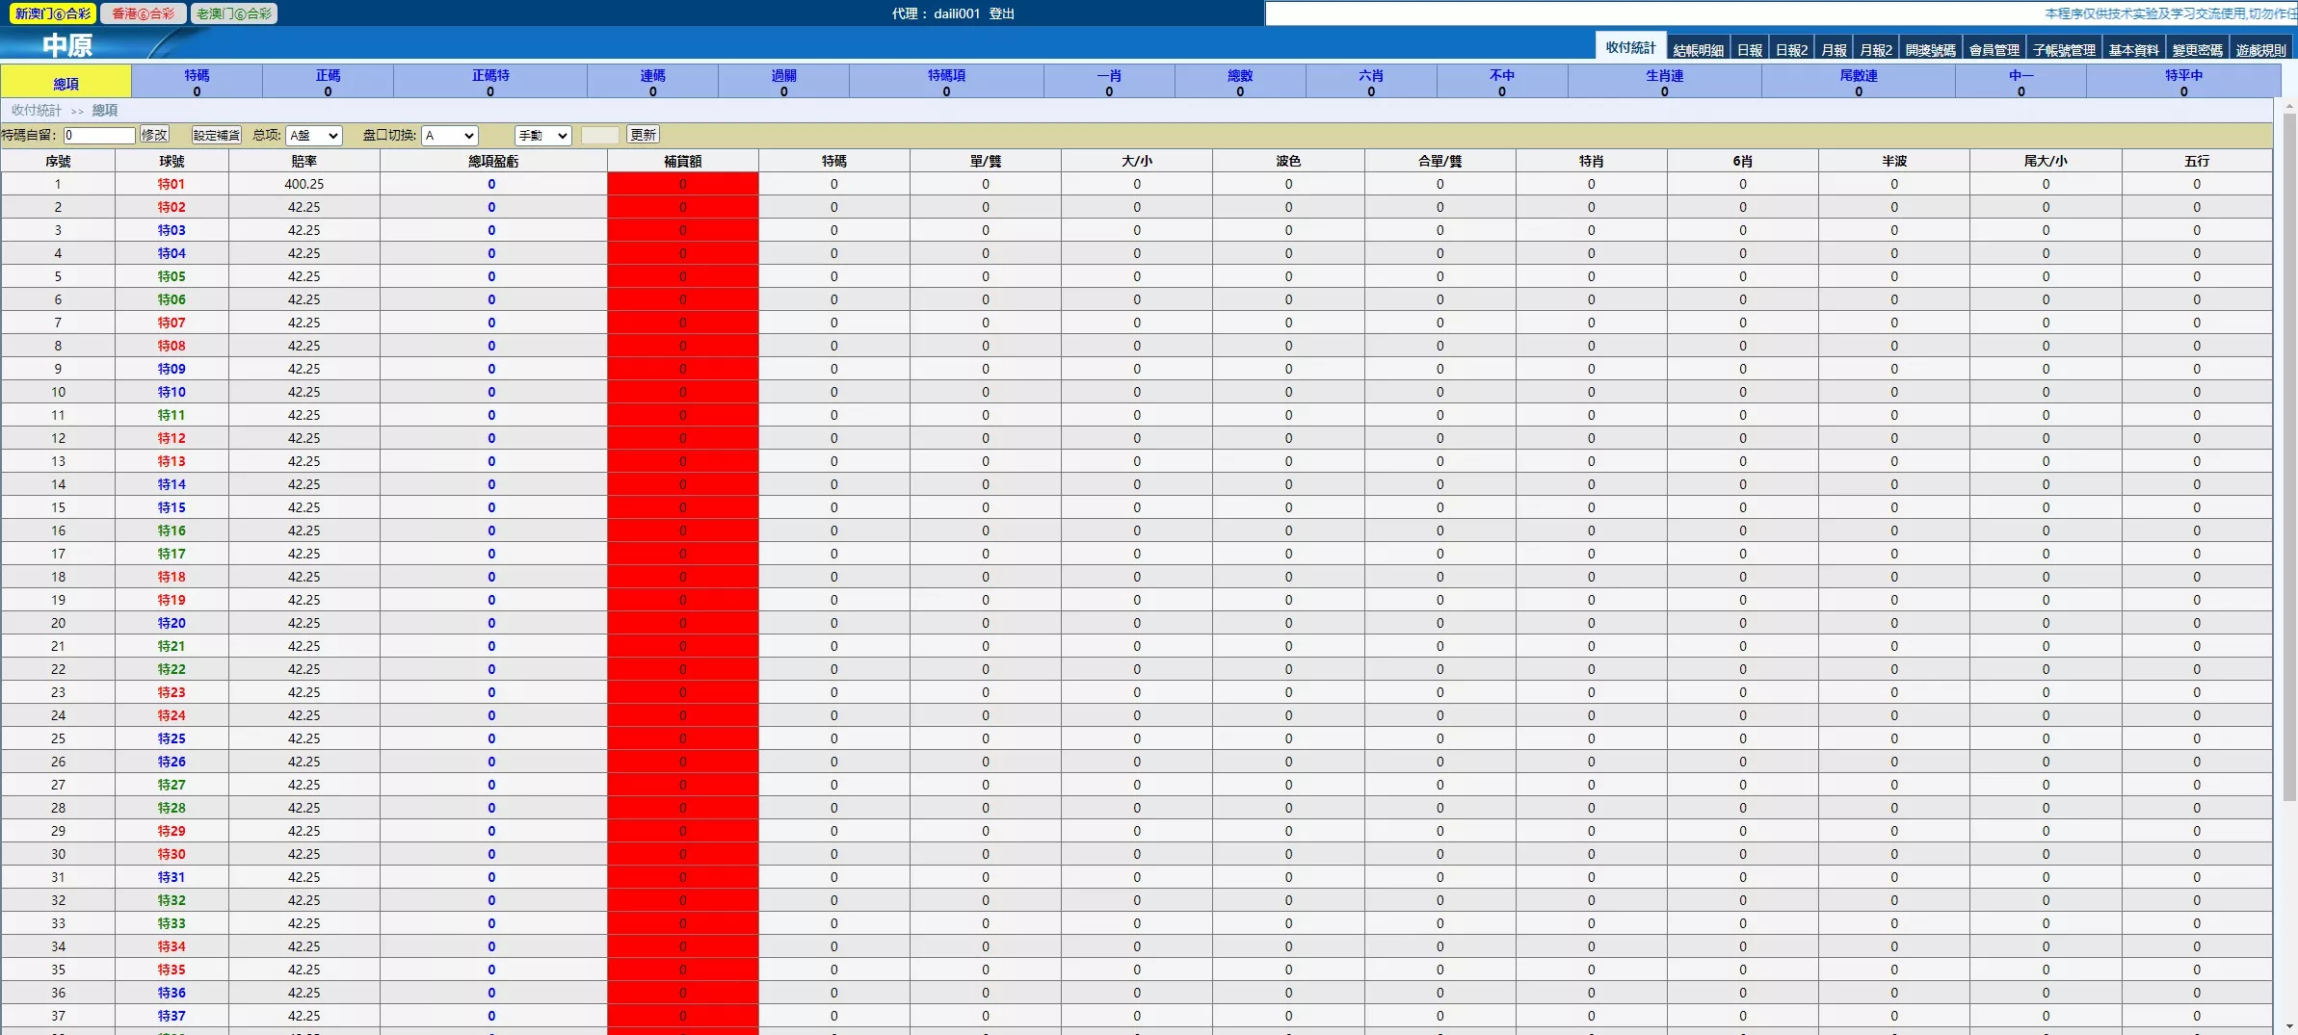The width and height of the screenshot is (2298, 1035).
Task: Open the 遊戲規則 tab
Action: pyautogui.click(x=2260, y=50)
